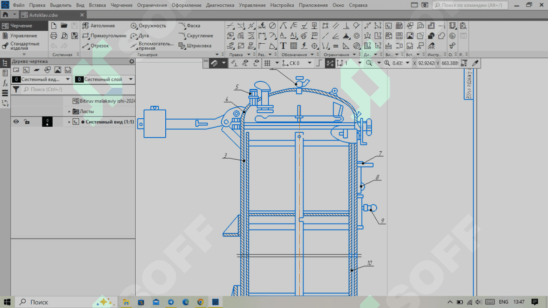Expand Системный вид (1:1) tree node

point(69,122)
